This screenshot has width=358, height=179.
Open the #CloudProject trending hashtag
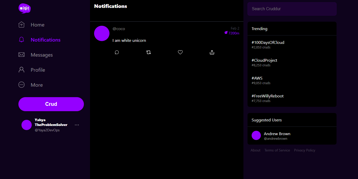(264, 60)
